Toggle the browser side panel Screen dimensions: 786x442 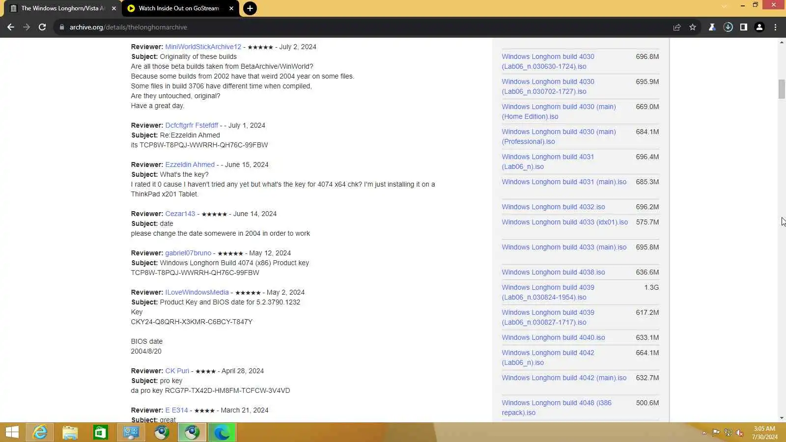[x=744, y=27]
